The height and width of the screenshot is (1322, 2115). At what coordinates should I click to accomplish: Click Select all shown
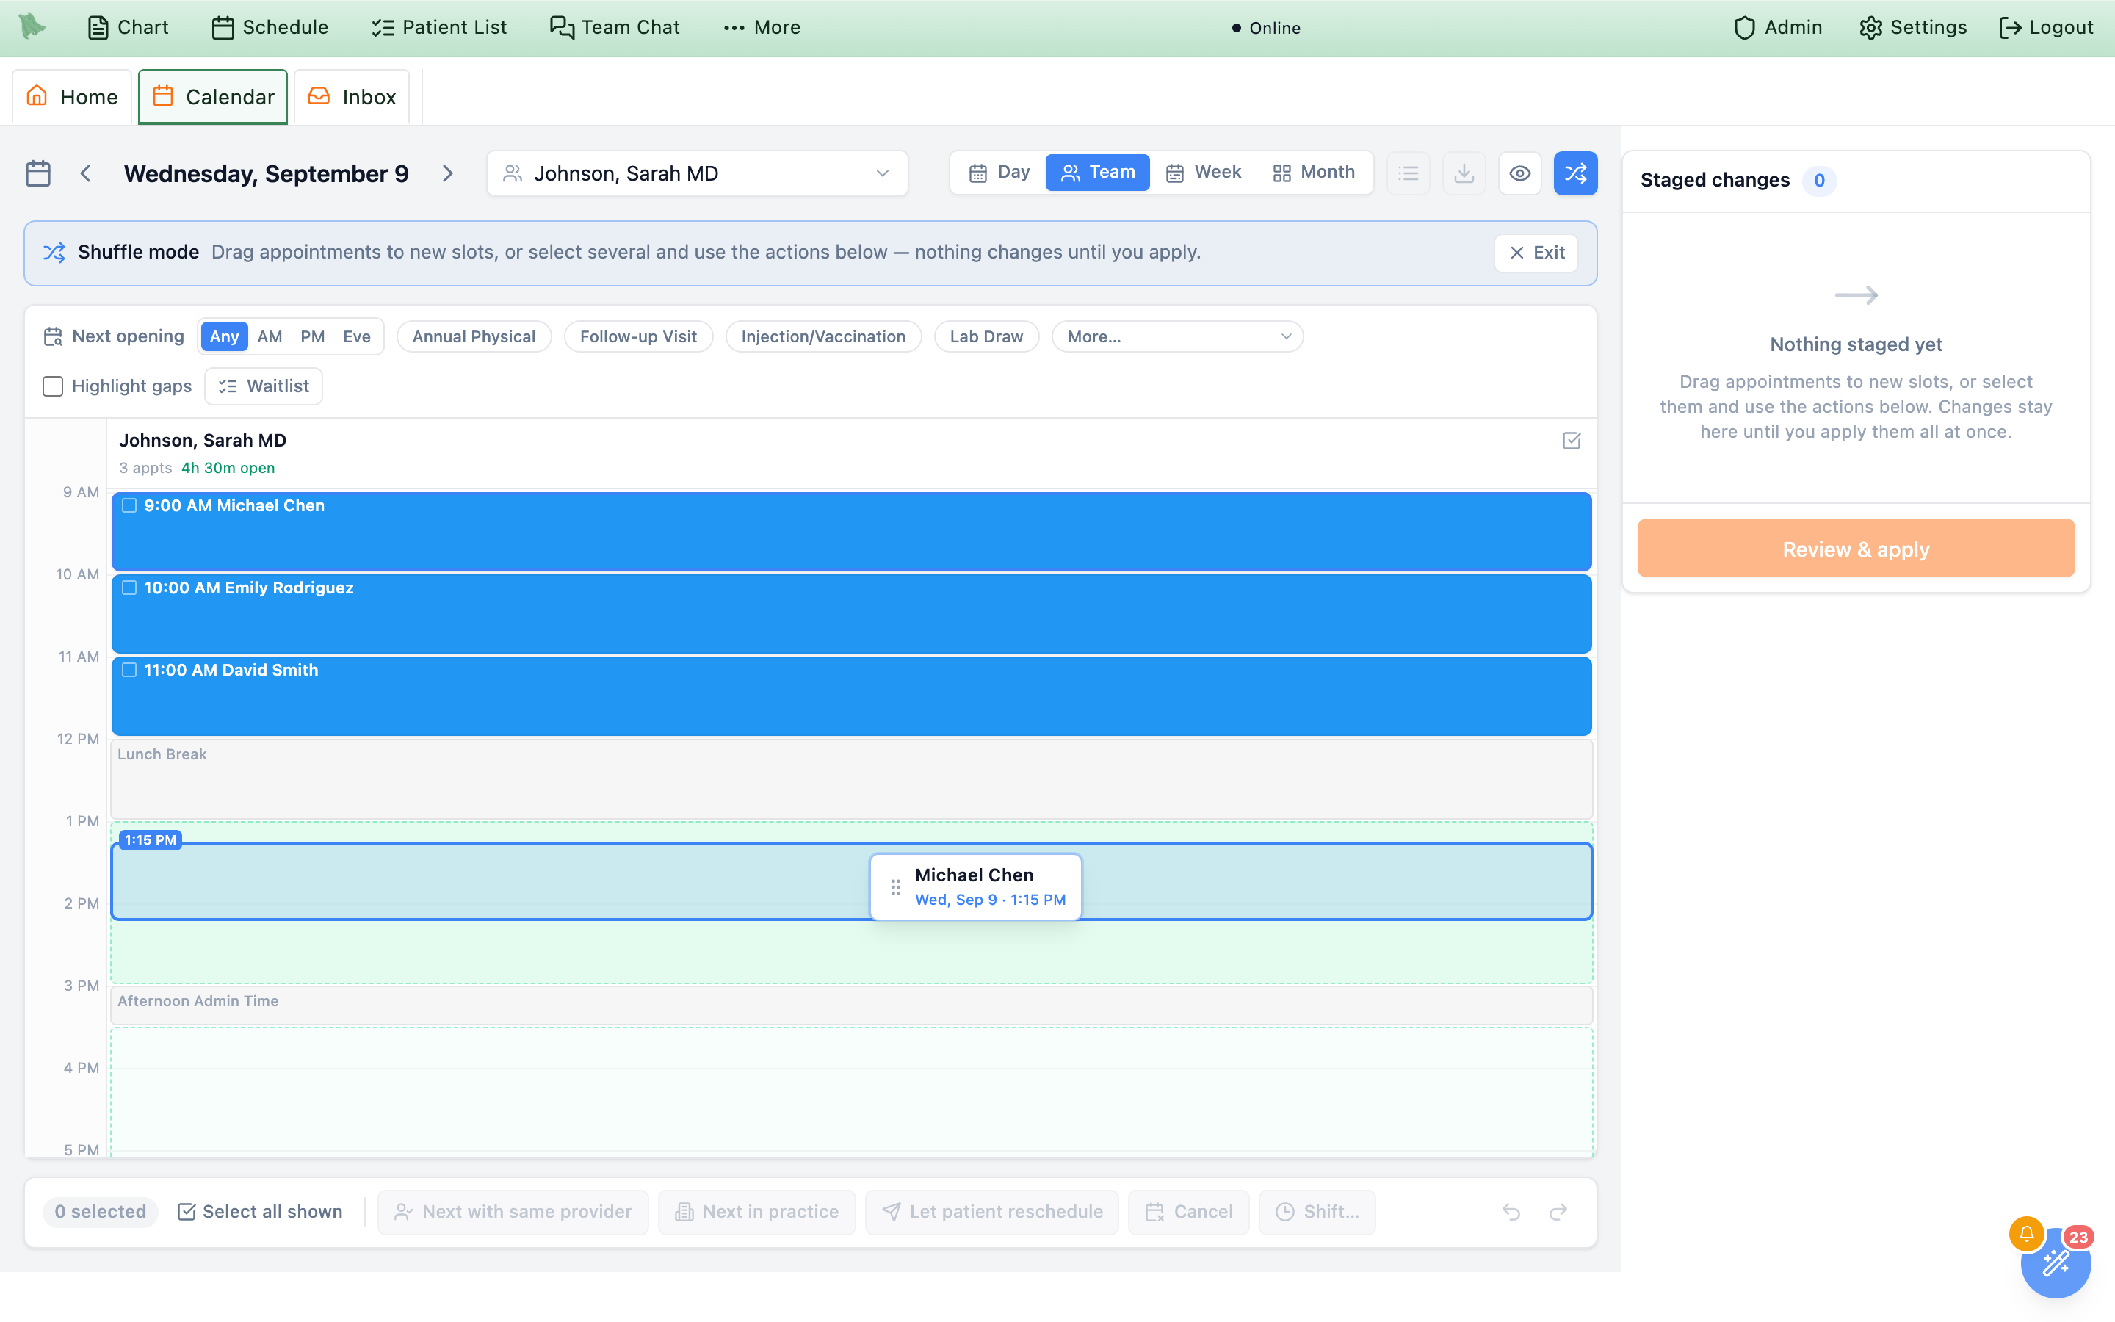coord(259,1212)
